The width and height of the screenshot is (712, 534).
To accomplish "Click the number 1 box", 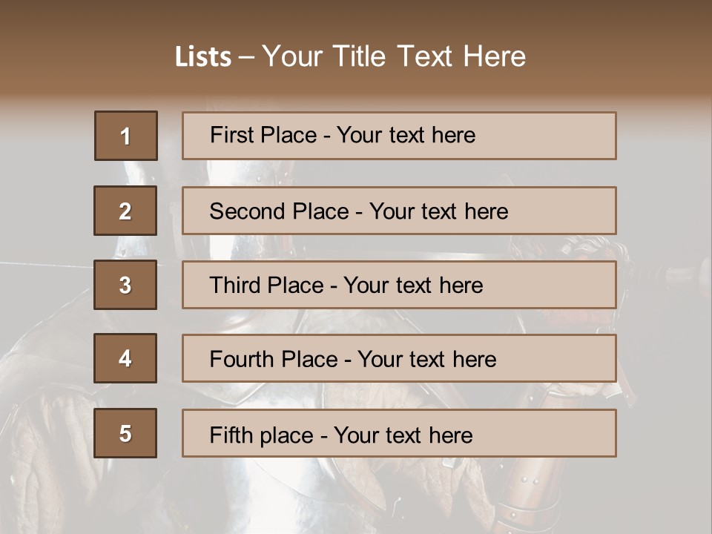I will [x=126, y=136].
